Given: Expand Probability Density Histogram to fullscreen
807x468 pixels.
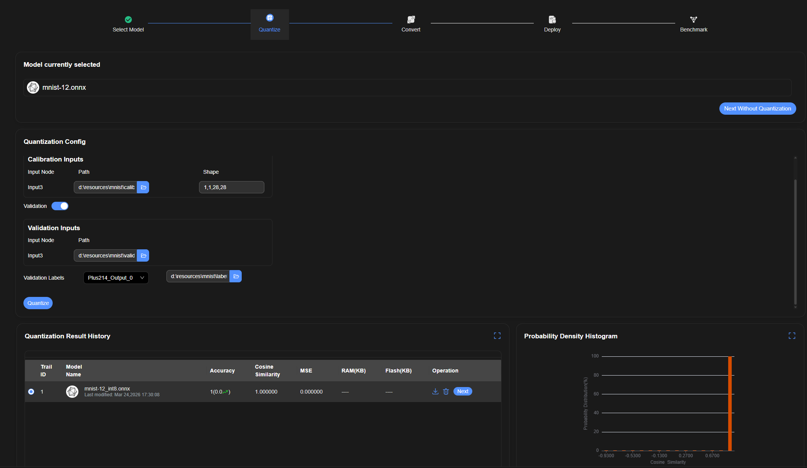Looking at the screenshot, I should click(x=792, y=336).
